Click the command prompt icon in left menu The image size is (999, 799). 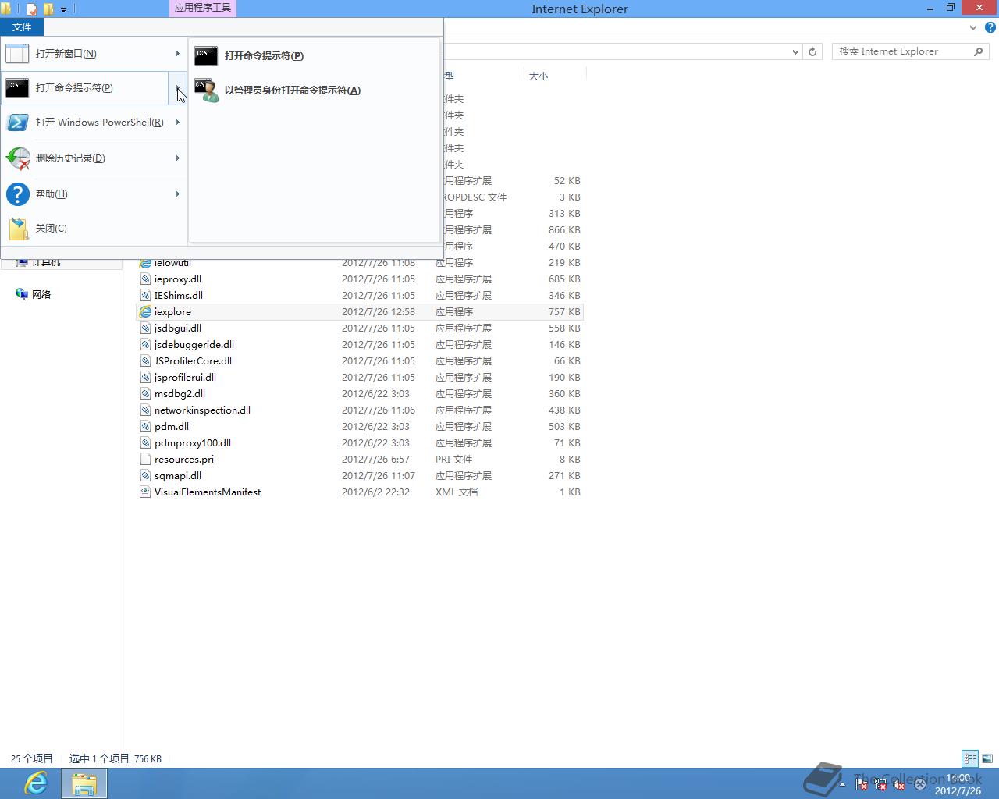[x=17, y=88]
